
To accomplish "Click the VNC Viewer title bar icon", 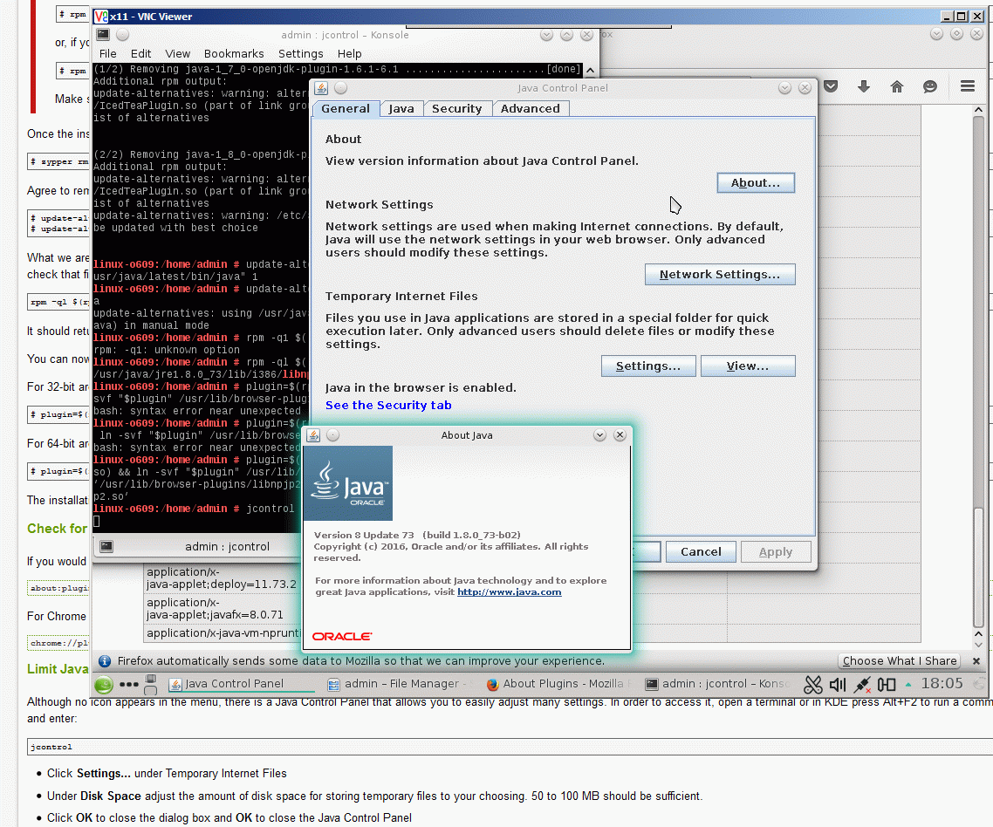I will [x=101, y=17].
